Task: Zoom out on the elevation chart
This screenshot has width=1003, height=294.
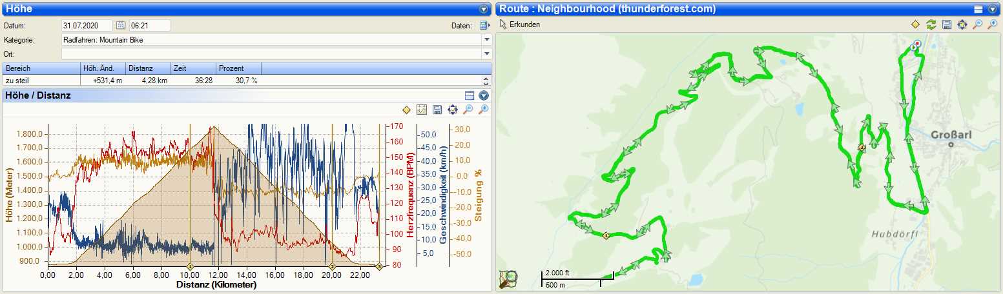Action: coord(468,110)
